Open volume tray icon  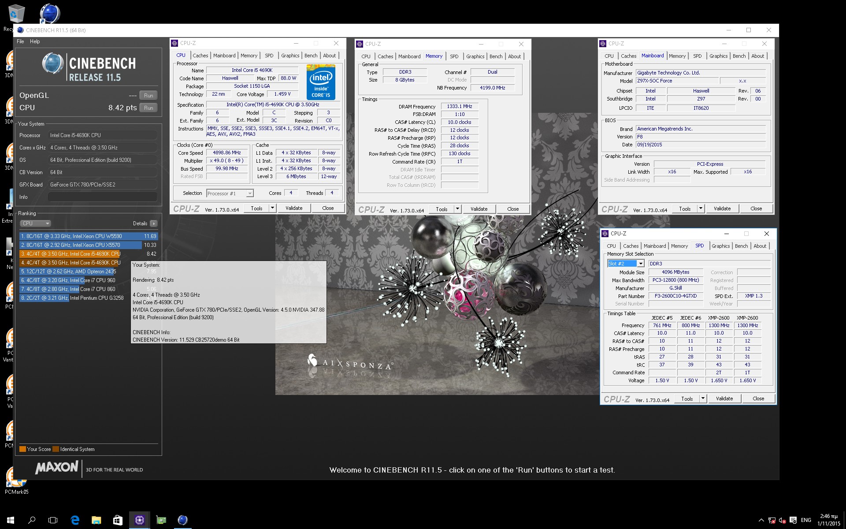(x=783, y=520)
